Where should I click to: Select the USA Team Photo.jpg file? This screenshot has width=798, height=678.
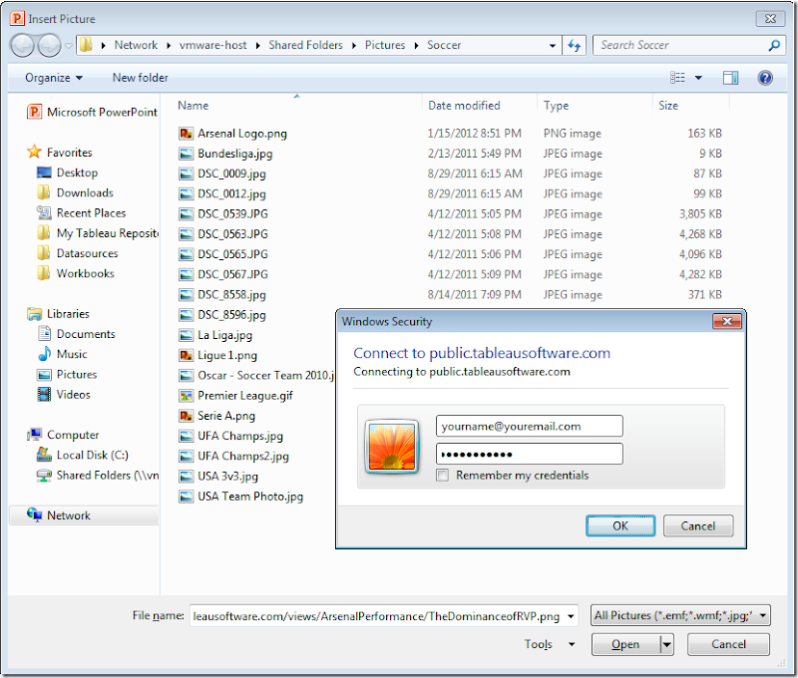click(250, 497)
